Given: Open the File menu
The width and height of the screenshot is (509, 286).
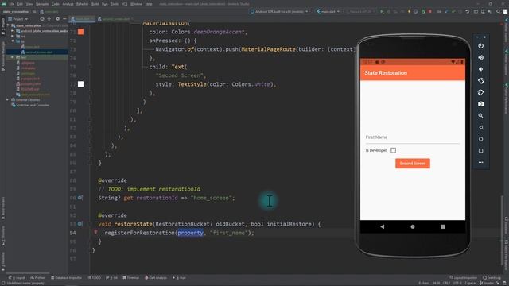Looking at the screenshot, I should pos(12,4).
